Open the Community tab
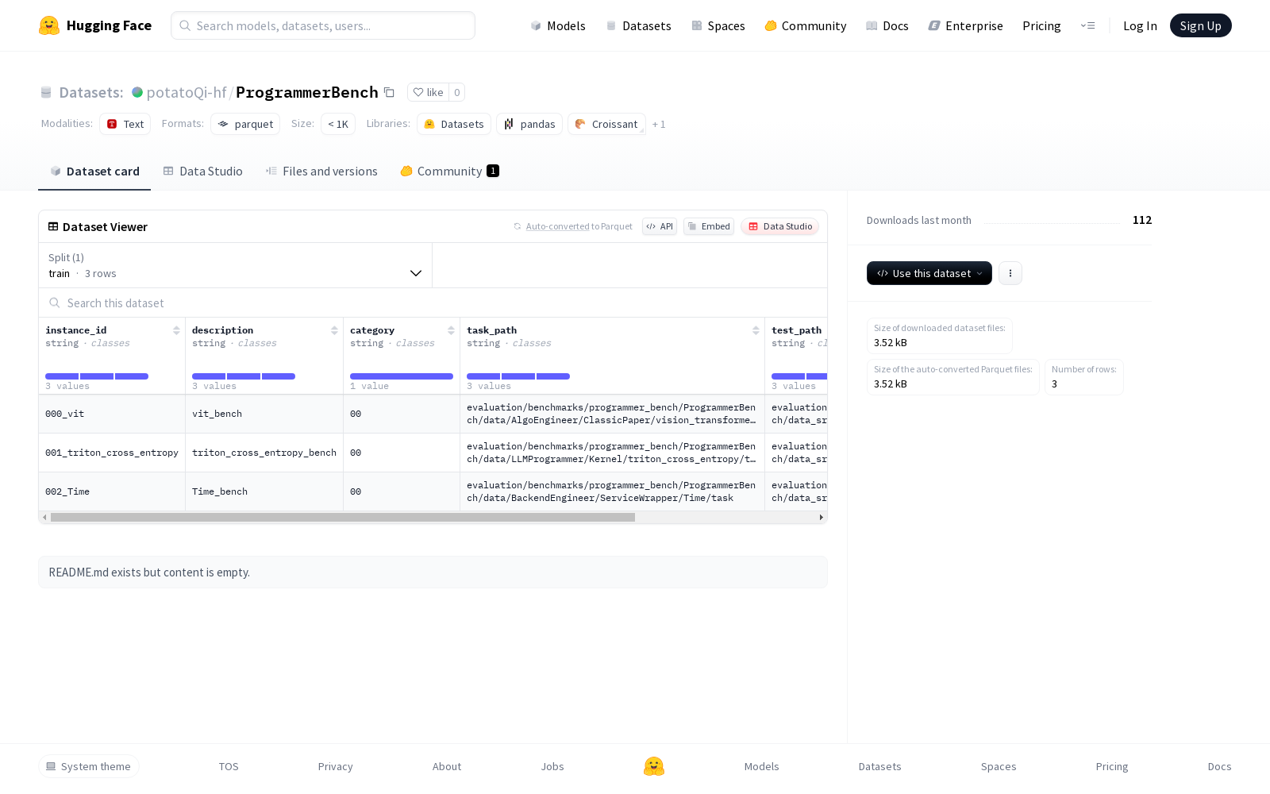The height and width of the screenshot is (794, 1270). tap(449, 172)
